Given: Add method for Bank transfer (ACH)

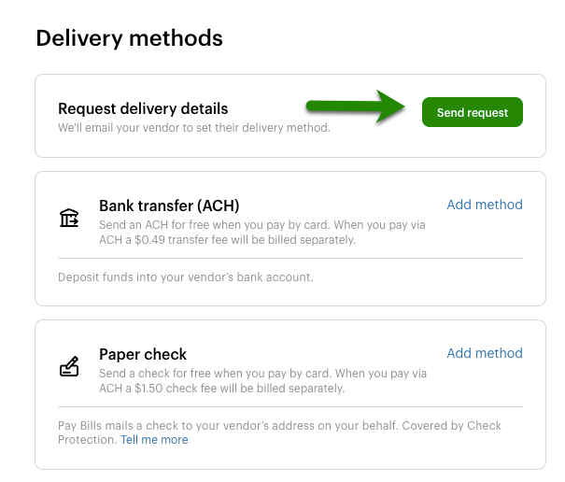Looking at the screenshot, I should (x=485, y=205).
